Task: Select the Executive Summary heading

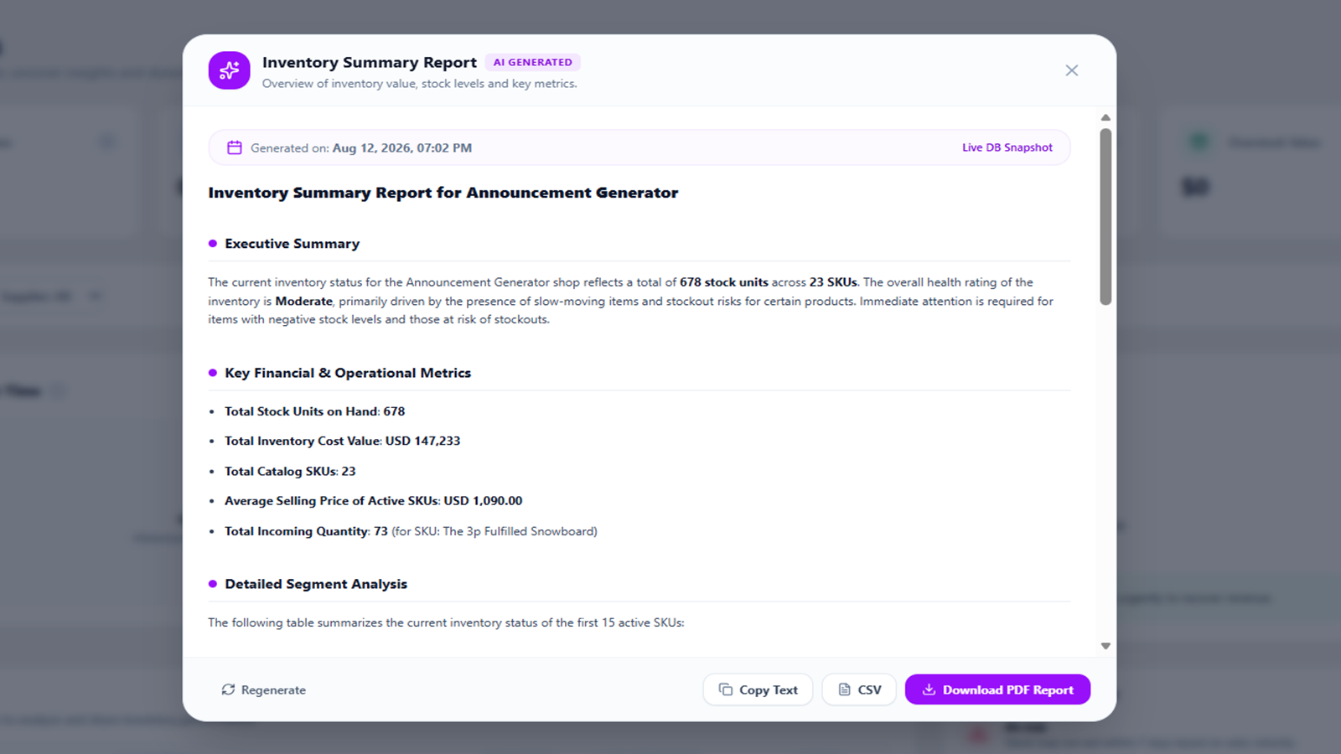Action: click(292, 244)
